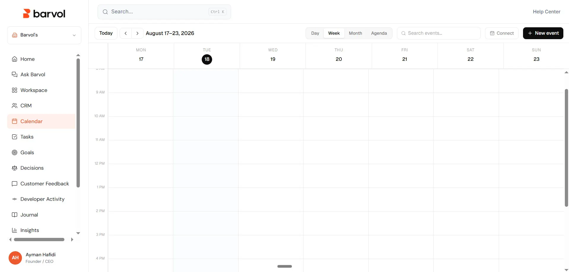
Task: Click calendar grid scroll up arrow
Action: (566, 72)
